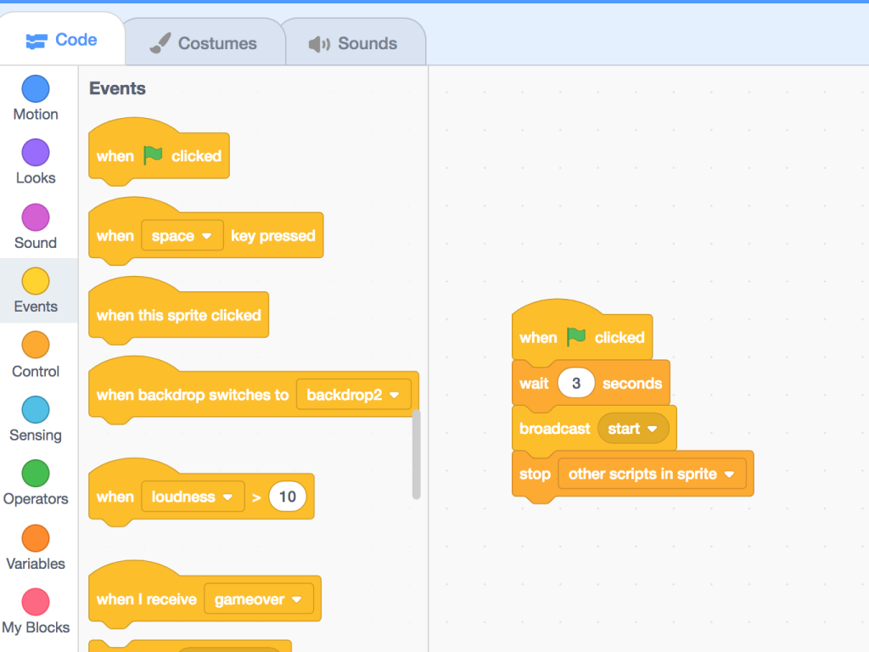Click the 'when backdrop switches to' block label
The width and height of the screenshot is (869, 652).
pos(193,395)
